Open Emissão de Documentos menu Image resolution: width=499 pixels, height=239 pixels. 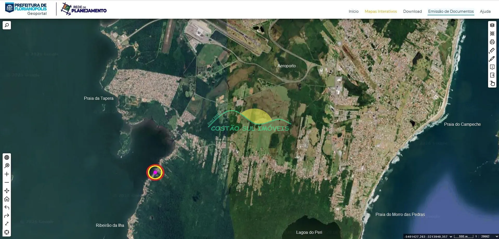tap(451, 11)
